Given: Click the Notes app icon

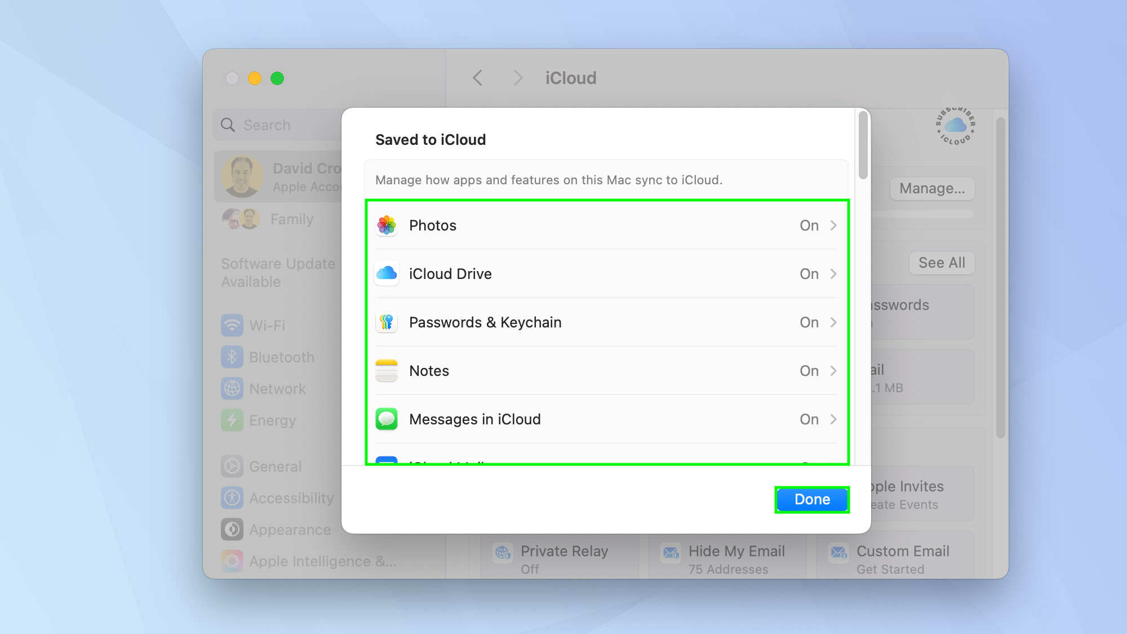Looking at the screenshot, I should pos(387,370).
